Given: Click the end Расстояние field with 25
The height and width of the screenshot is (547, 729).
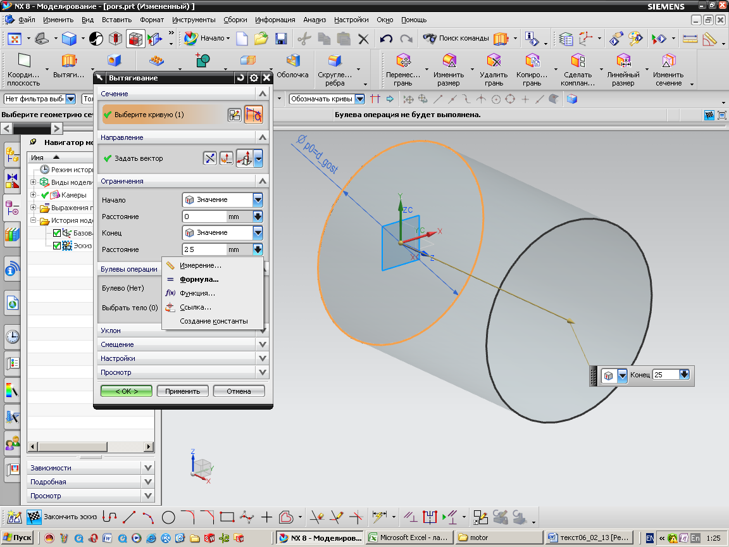Looking at the screenshot, I should click(204, 249).
